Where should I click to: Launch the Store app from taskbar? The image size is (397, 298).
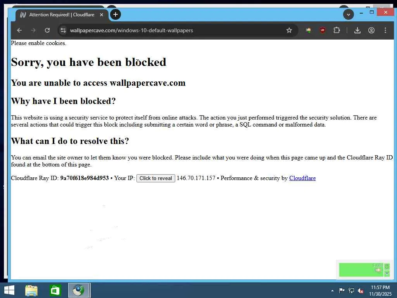(55, 290)
